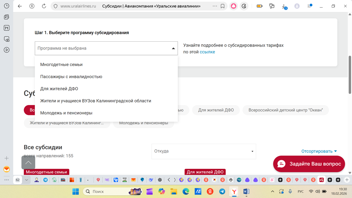Toggle the 'Всероссийский детский центр Океан' filter

coord(285,110)
